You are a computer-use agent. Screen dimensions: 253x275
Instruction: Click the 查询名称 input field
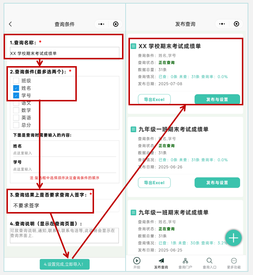click(65, 53)
